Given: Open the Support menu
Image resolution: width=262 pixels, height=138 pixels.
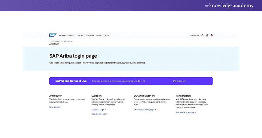Looking at the screenshot, I should coord(71,35).
